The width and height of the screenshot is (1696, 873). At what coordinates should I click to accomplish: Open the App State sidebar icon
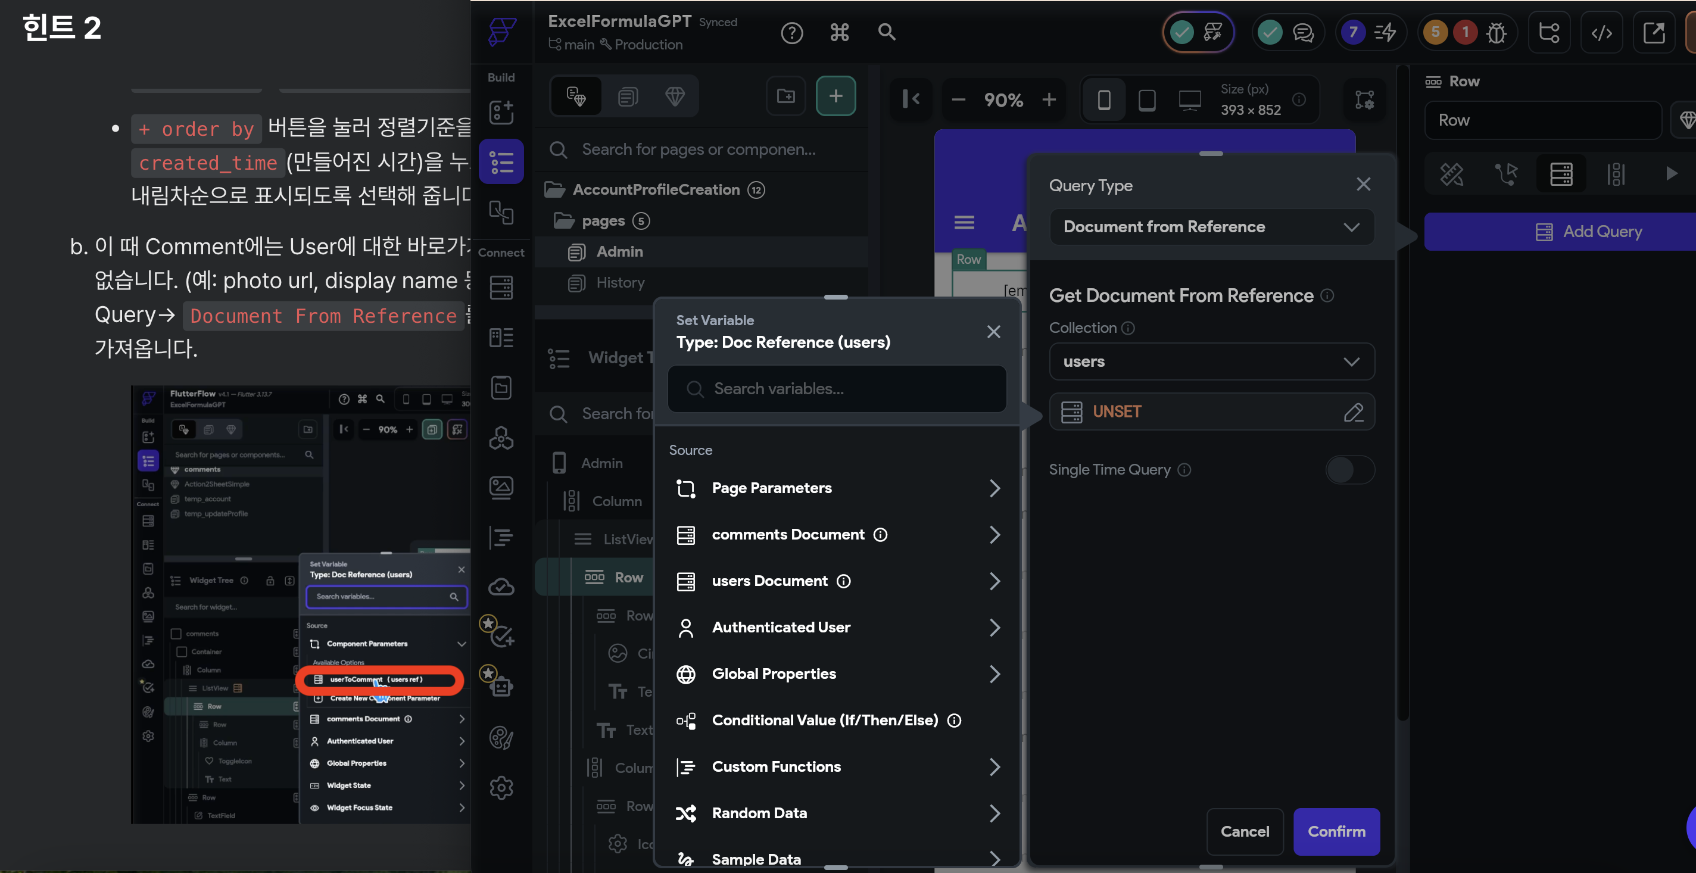501,388
